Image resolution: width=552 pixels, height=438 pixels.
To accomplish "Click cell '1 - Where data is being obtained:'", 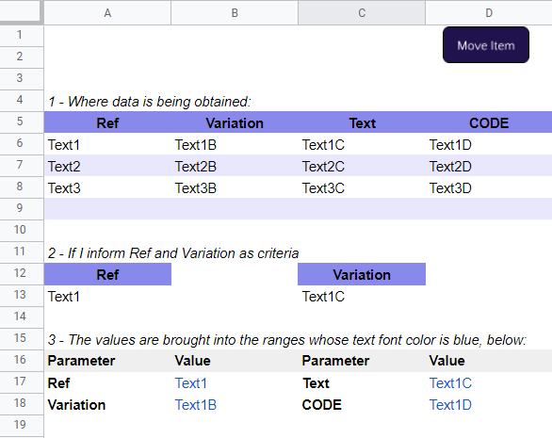I will [149, 102].
